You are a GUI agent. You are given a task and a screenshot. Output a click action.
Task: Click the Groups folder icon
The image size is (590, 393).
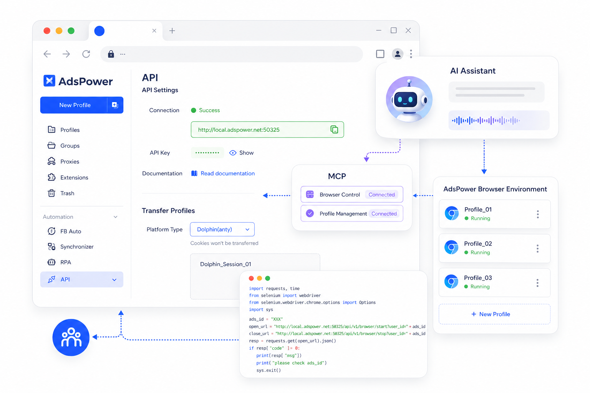pos(51,145)
